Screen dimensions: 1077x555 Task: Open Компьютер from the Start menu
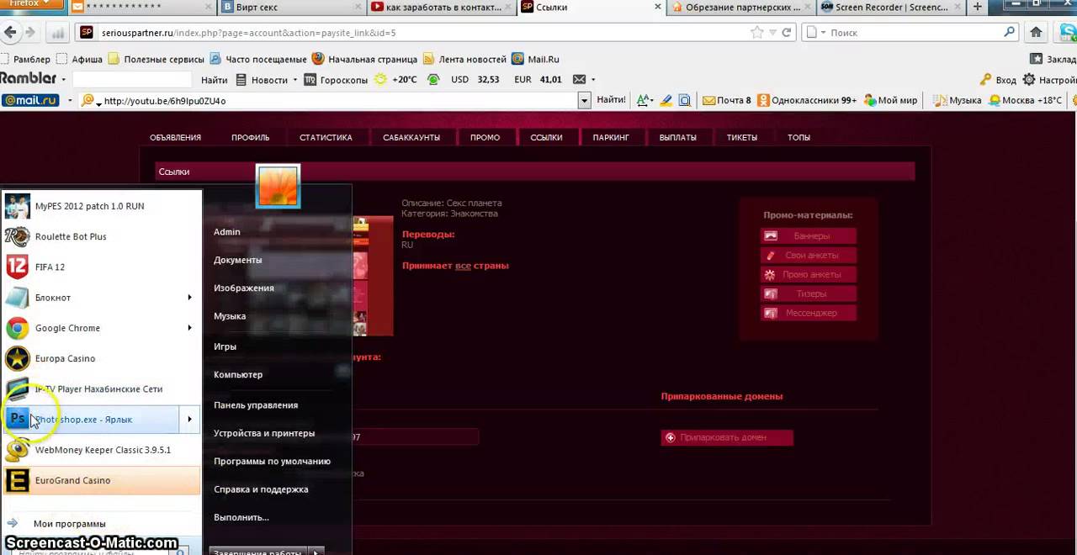(238, 374)
